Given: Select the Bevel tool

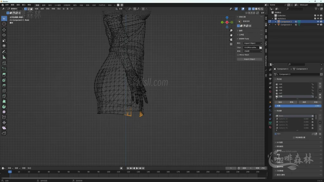Looking at the screenshot, I should click(4, 86).
